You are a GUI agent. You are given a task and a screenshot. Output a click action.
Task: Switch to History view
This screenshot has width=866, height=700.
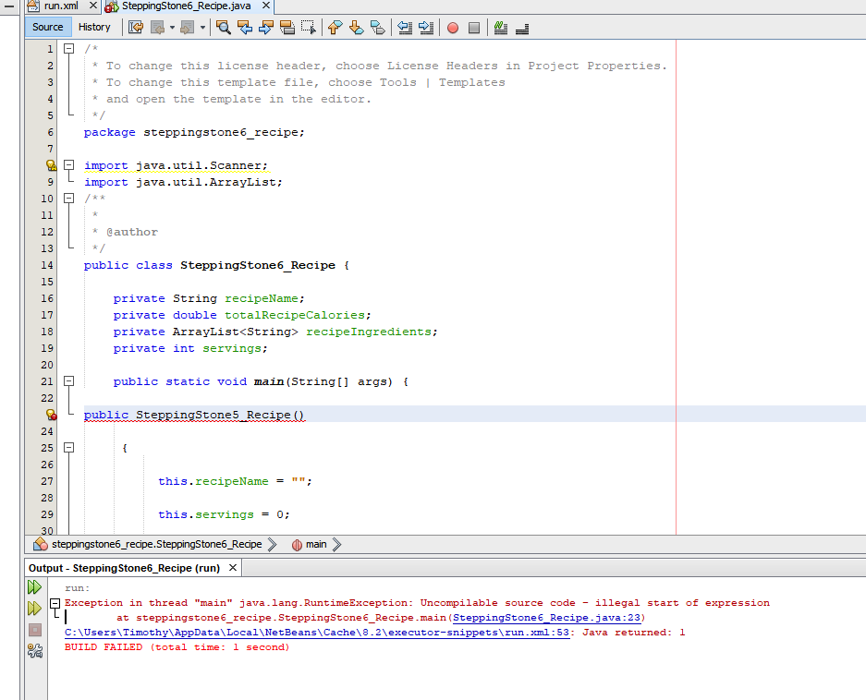94,27
